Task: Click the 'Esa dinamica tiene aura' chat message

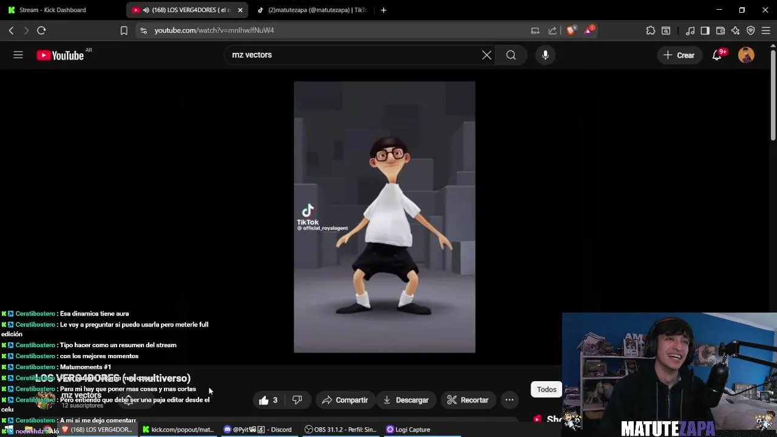Action: (x=94, y=314)
